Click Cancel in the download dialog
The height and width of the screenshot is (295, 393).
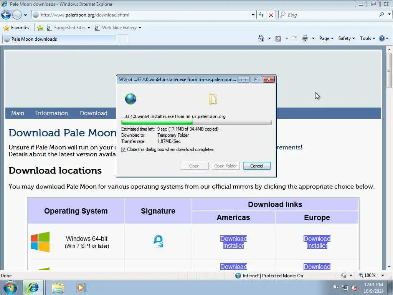[x=257, y=166]
